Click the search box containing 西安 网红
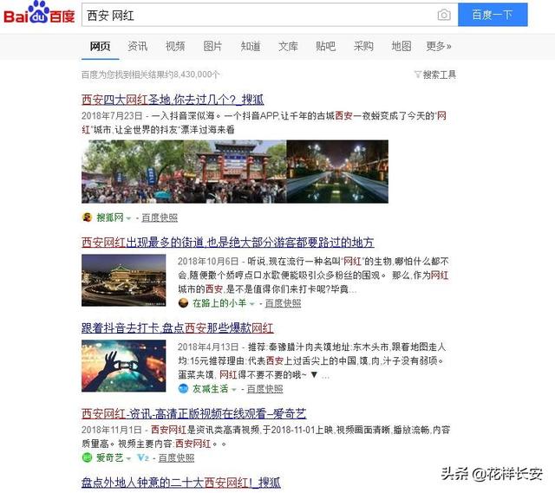This screenshot has width=555, height=493. click(x=270, y=15)
